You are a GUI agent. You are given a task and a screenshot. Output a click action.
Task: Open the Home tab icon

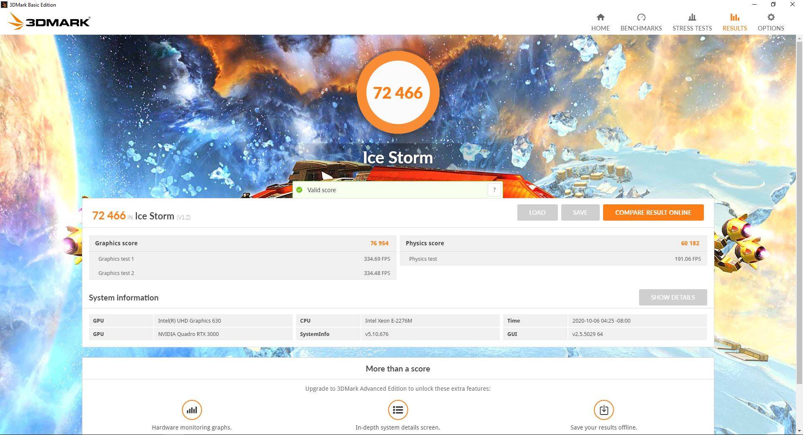coord(600,17)
